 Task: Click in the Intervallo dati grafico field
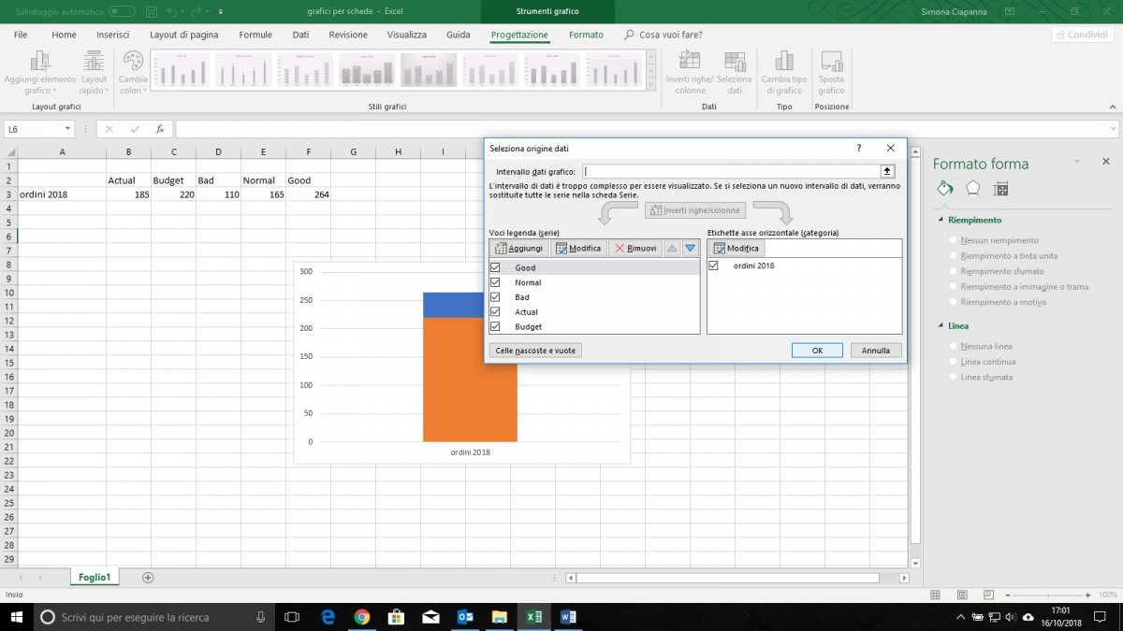coord(730,171)
